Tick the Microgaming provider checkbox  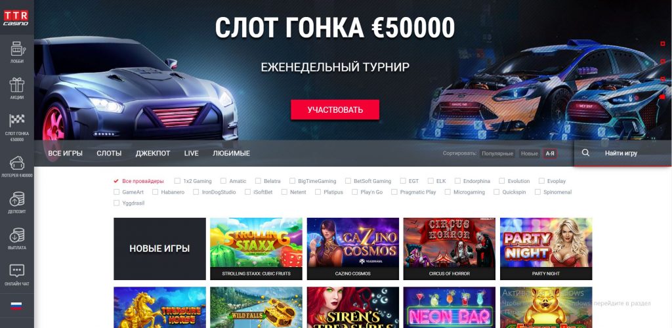tap(448, 192)
